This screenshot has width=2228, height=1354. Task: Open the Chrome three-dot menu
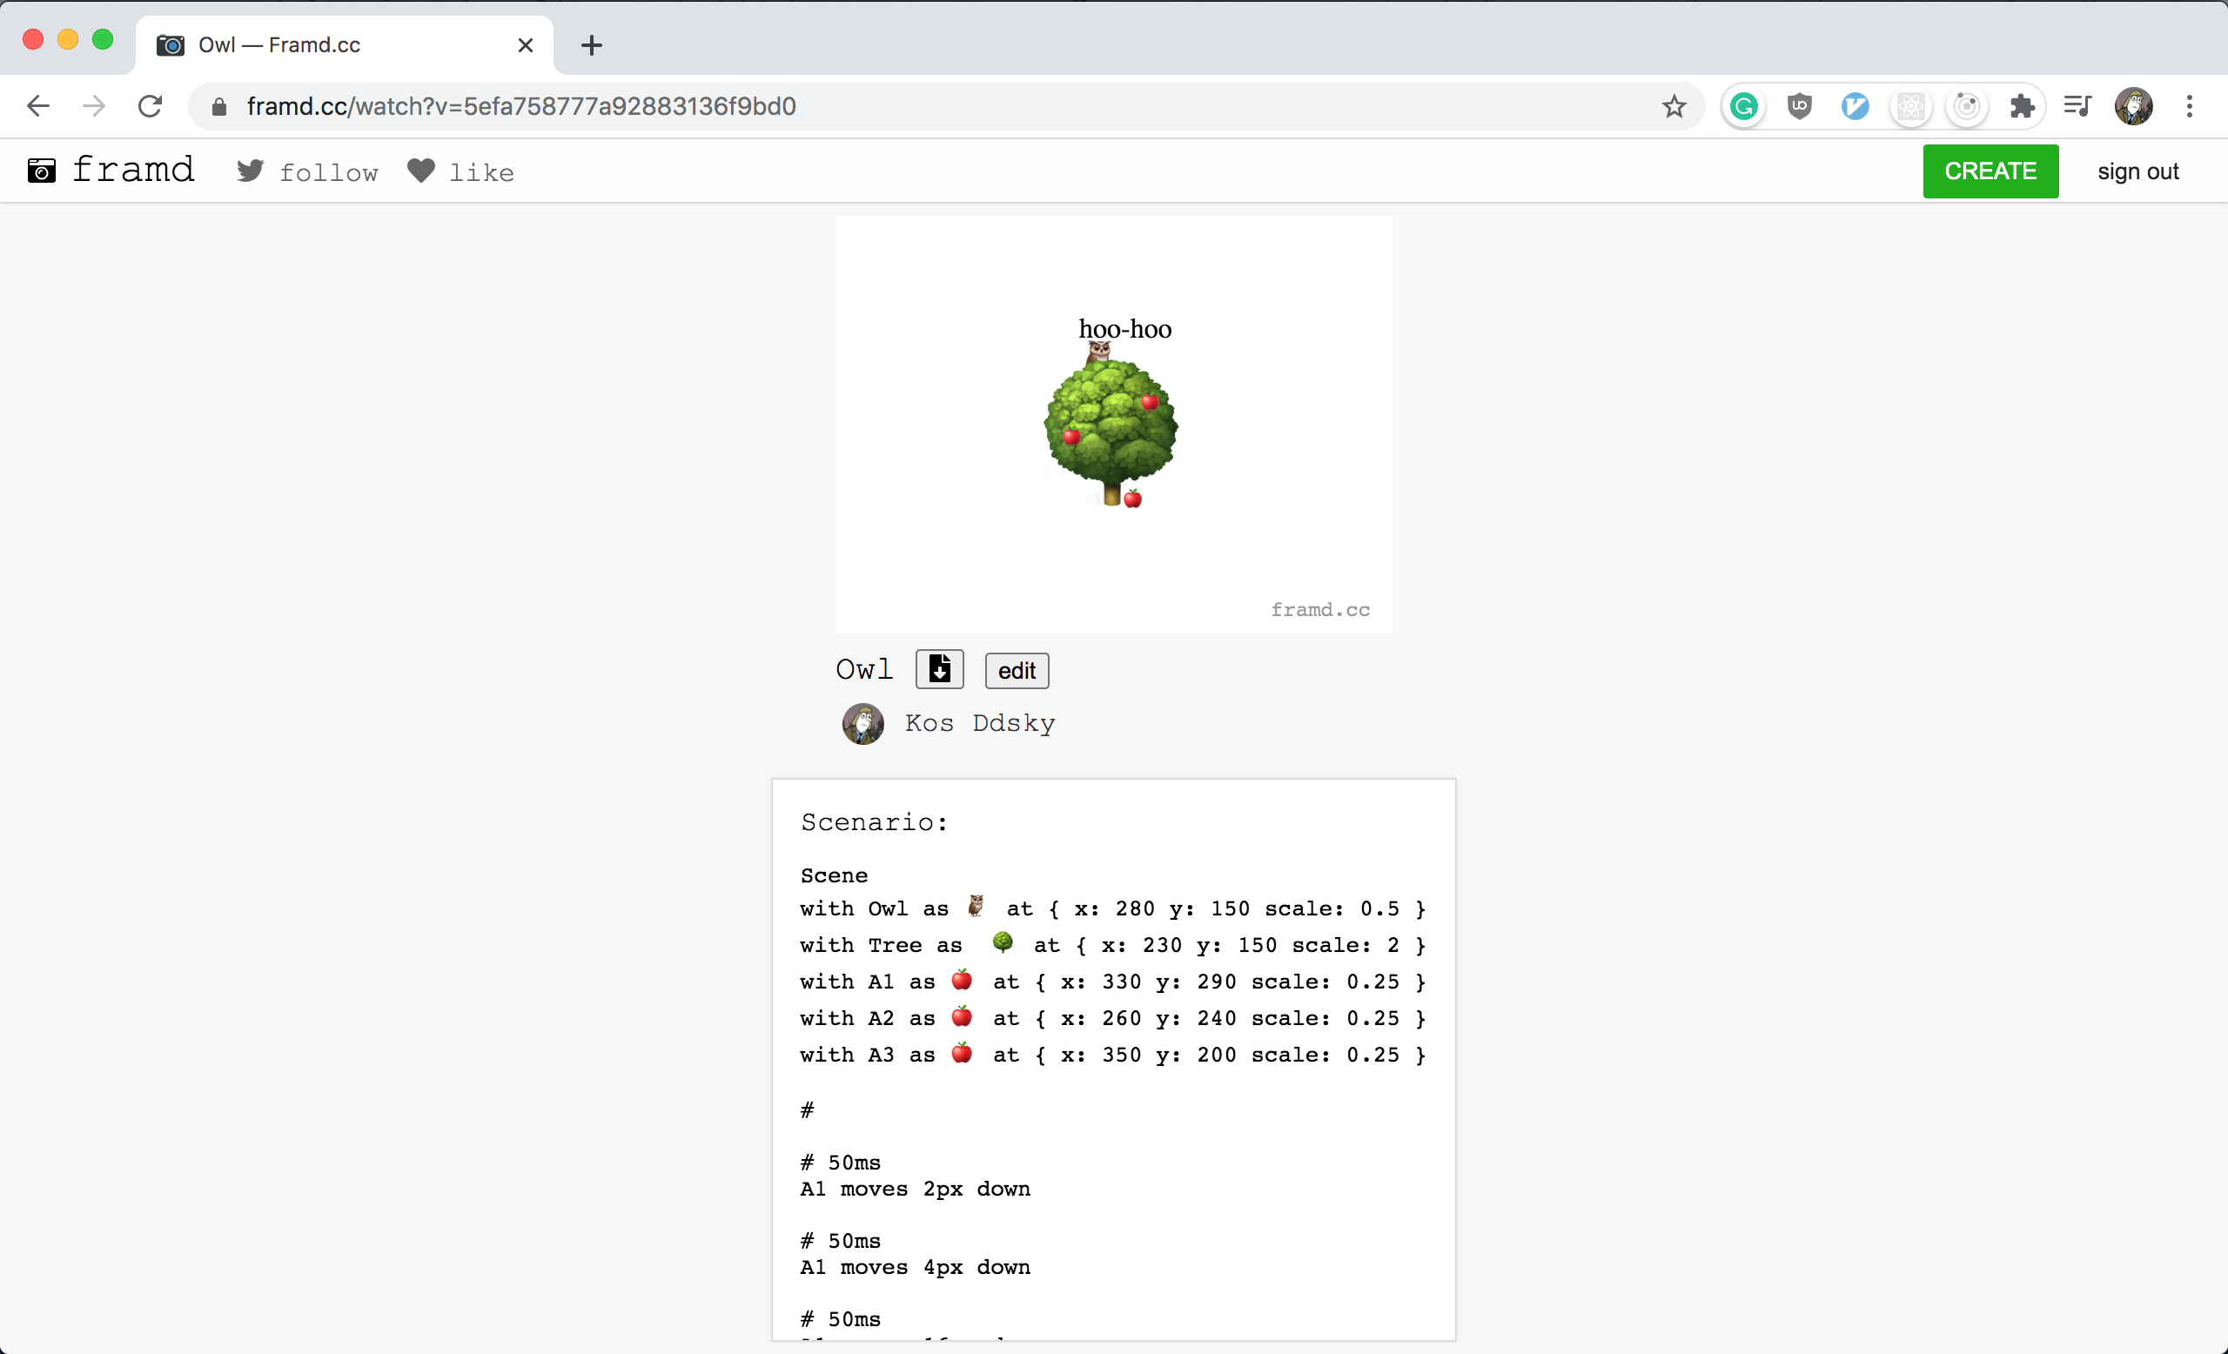tap(2191, 106)
